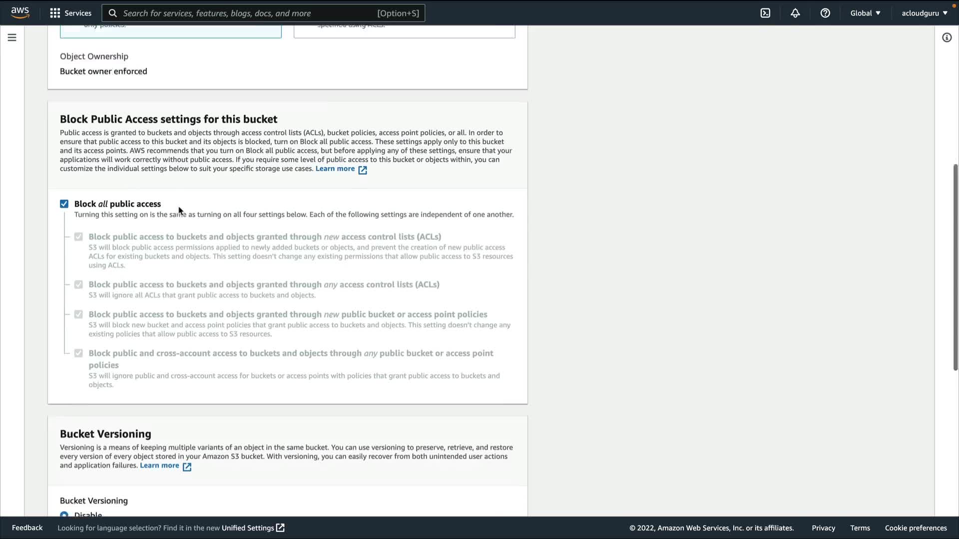Open the CloudShell terminal icon
Screen dimensions: 959x539
[x=765, y=13]
